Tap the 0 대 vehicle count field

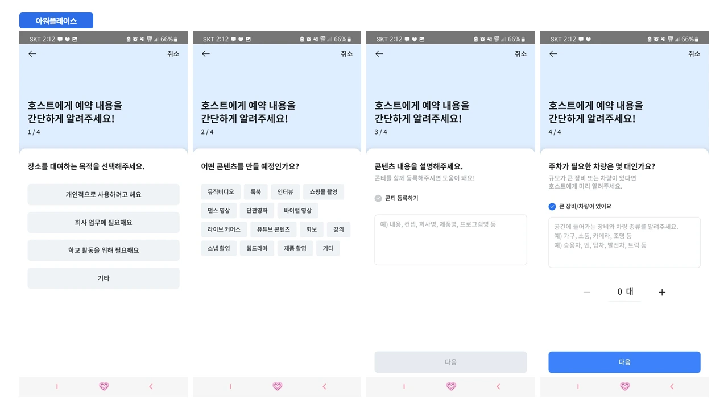(624, 292)
